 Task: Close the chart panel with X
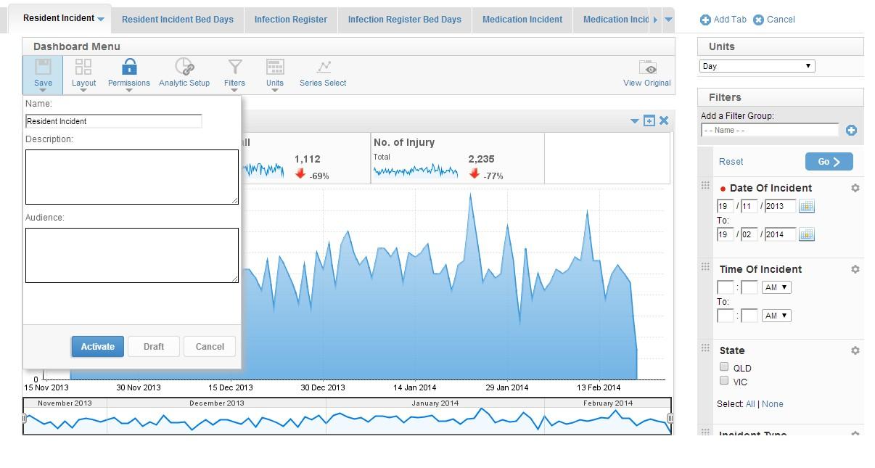[663, 121]
